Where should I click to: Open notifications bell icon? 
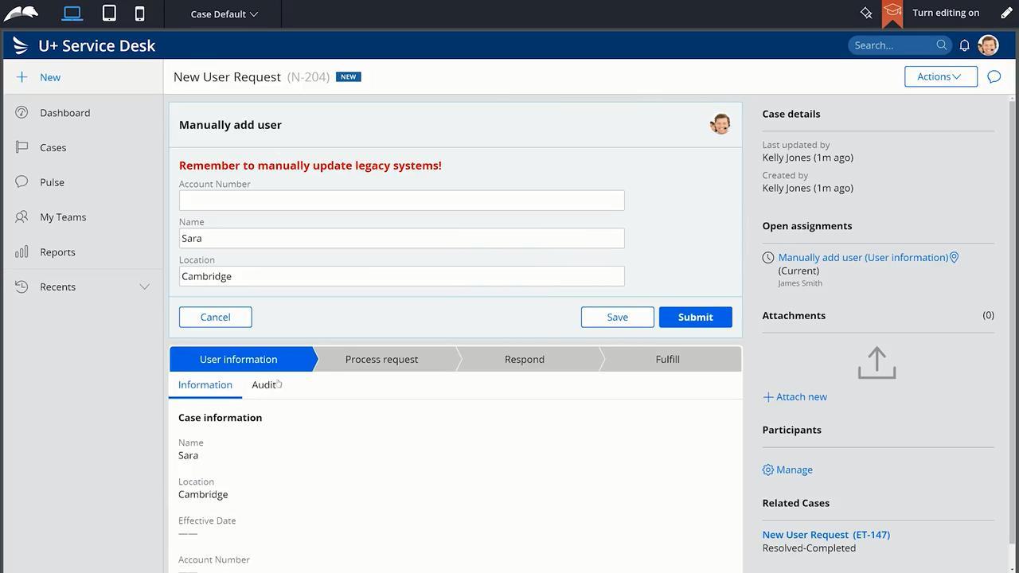(x=964, y=45)
